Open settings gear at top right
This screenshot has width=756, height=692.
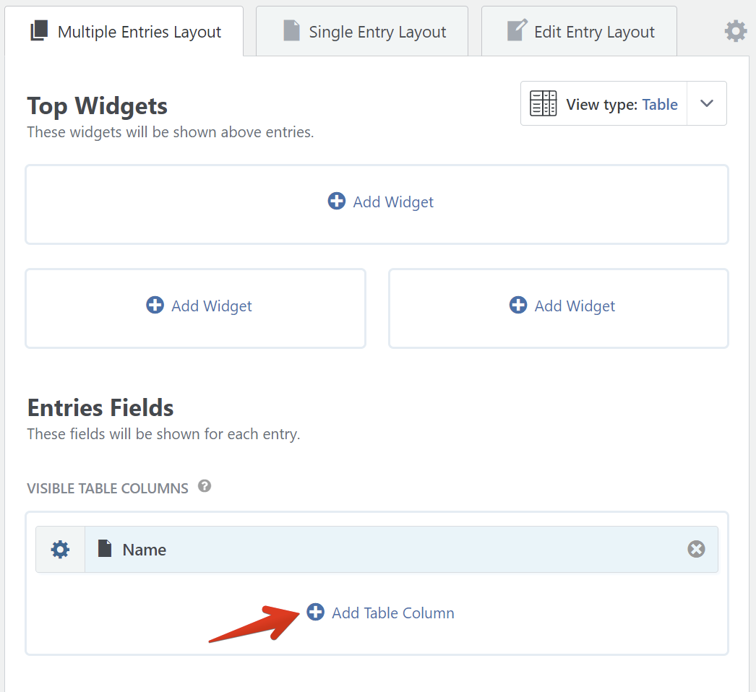click(x=736, y=31)
